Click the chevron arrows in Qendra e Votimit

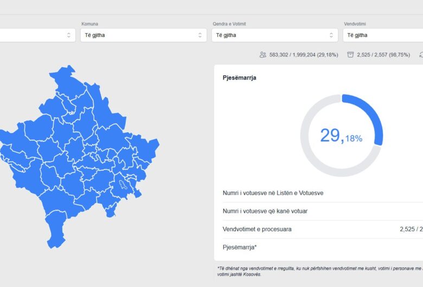[331, 35]
